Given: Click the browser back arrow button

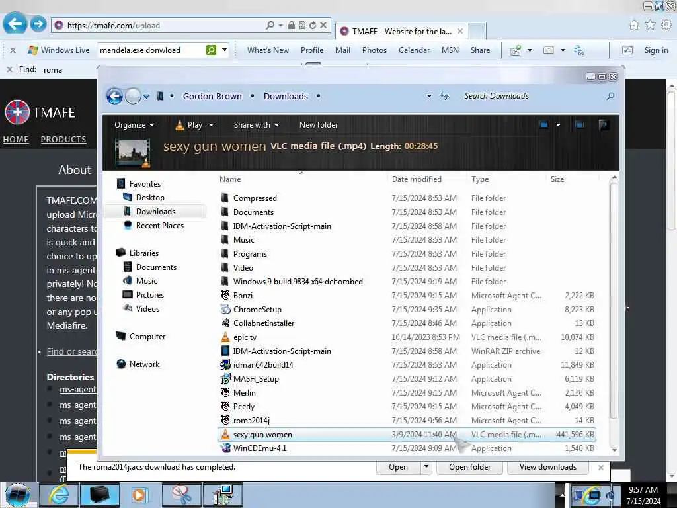Looking at the screenshot, I should tap(15, 24).
